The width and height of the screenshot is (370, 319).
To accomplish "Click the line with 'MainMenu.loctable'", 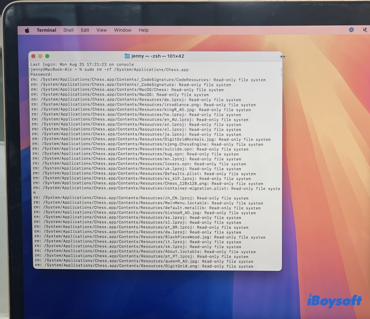I will [x=148, y=203].
